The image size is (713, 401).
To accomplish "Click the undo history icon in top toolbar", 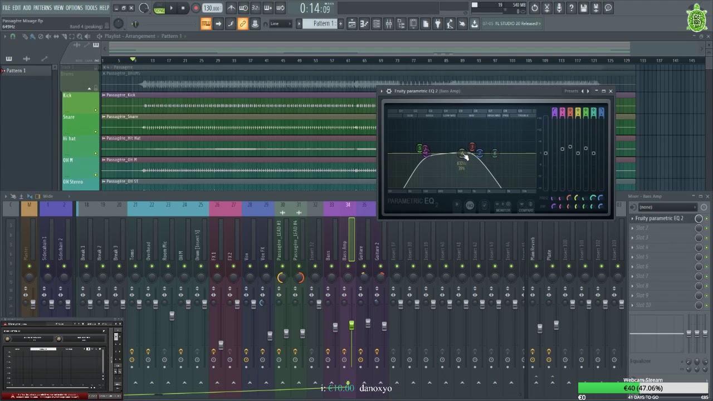I will pos(535,8).
